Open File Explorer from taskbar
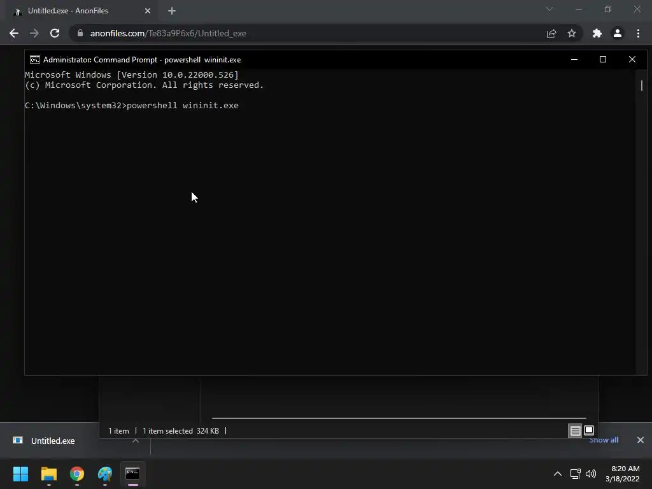Screen dimensions: 652x489 coord(48,474)
